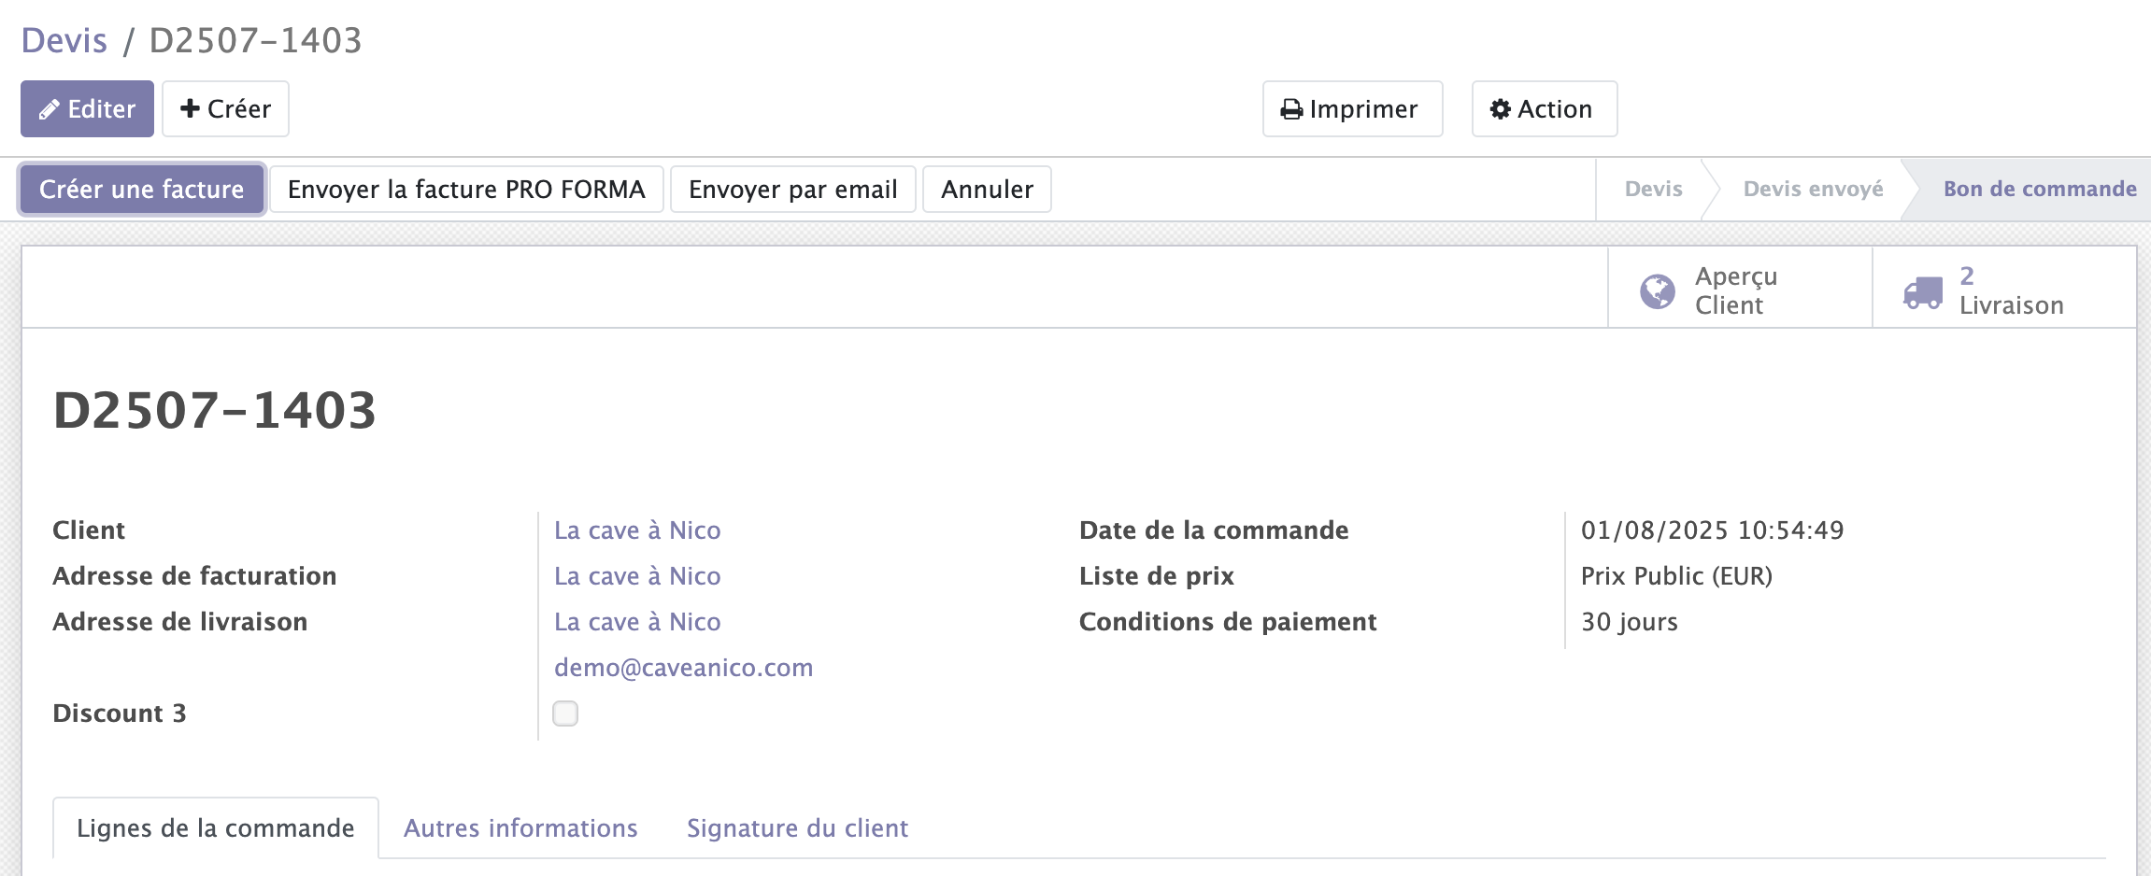Click the globe icon for Aperçu Client
This screenshot has height=876, width=2151.
(x=1658, y=291)
